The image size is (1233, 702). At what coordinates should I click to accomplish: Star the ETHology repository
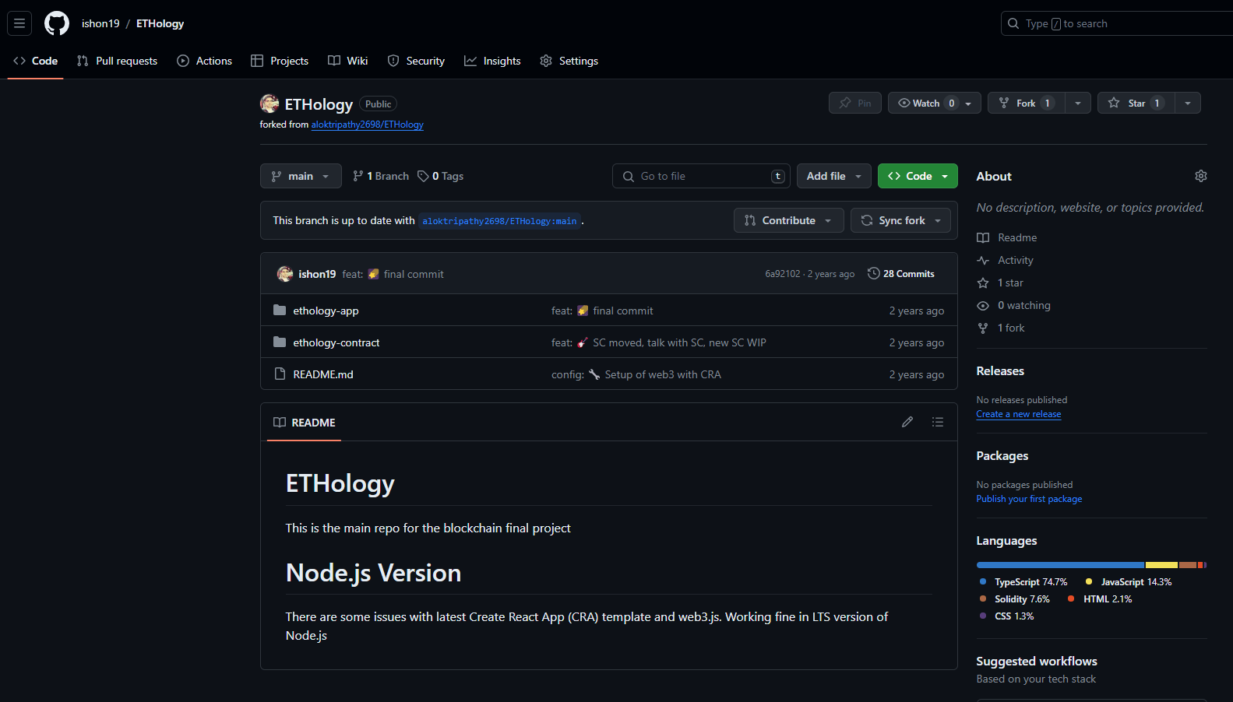tap(1137, 103)
